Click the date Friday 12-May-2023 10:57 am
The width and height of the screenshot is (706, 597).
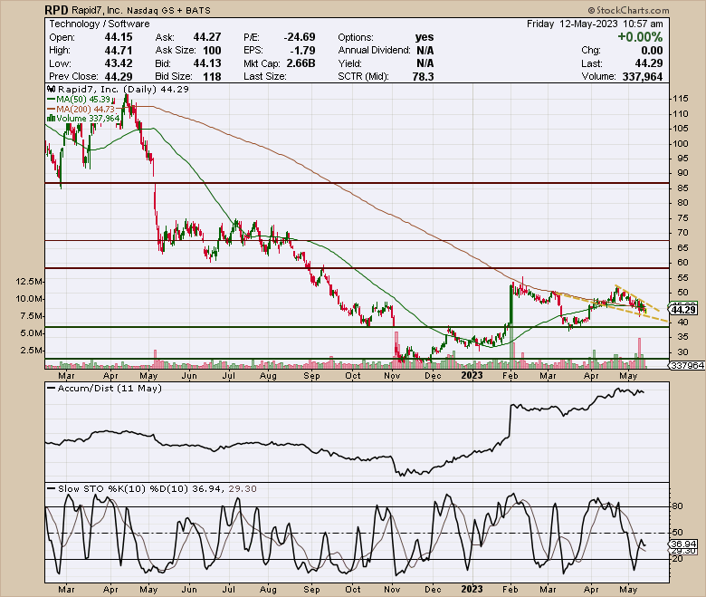[595, 24]
